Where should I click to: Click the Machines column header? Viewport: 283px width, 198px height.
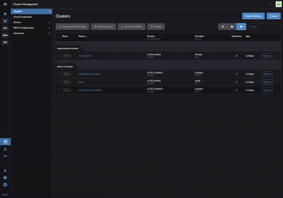pos(237,36)
